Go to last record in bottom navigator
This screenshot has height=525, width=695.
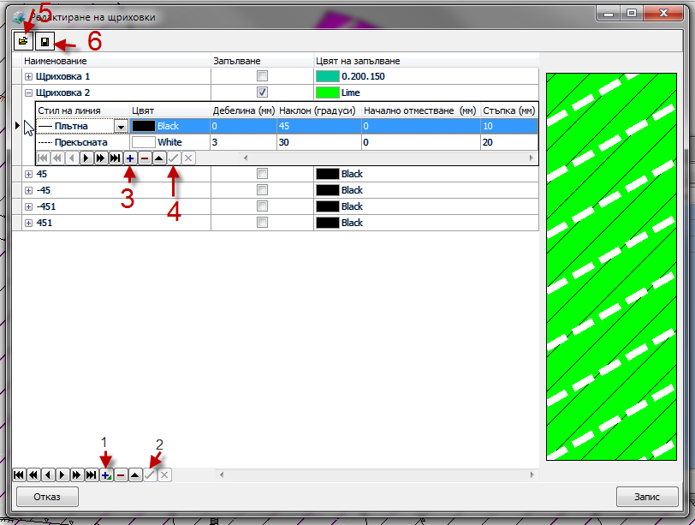point(91,474)
